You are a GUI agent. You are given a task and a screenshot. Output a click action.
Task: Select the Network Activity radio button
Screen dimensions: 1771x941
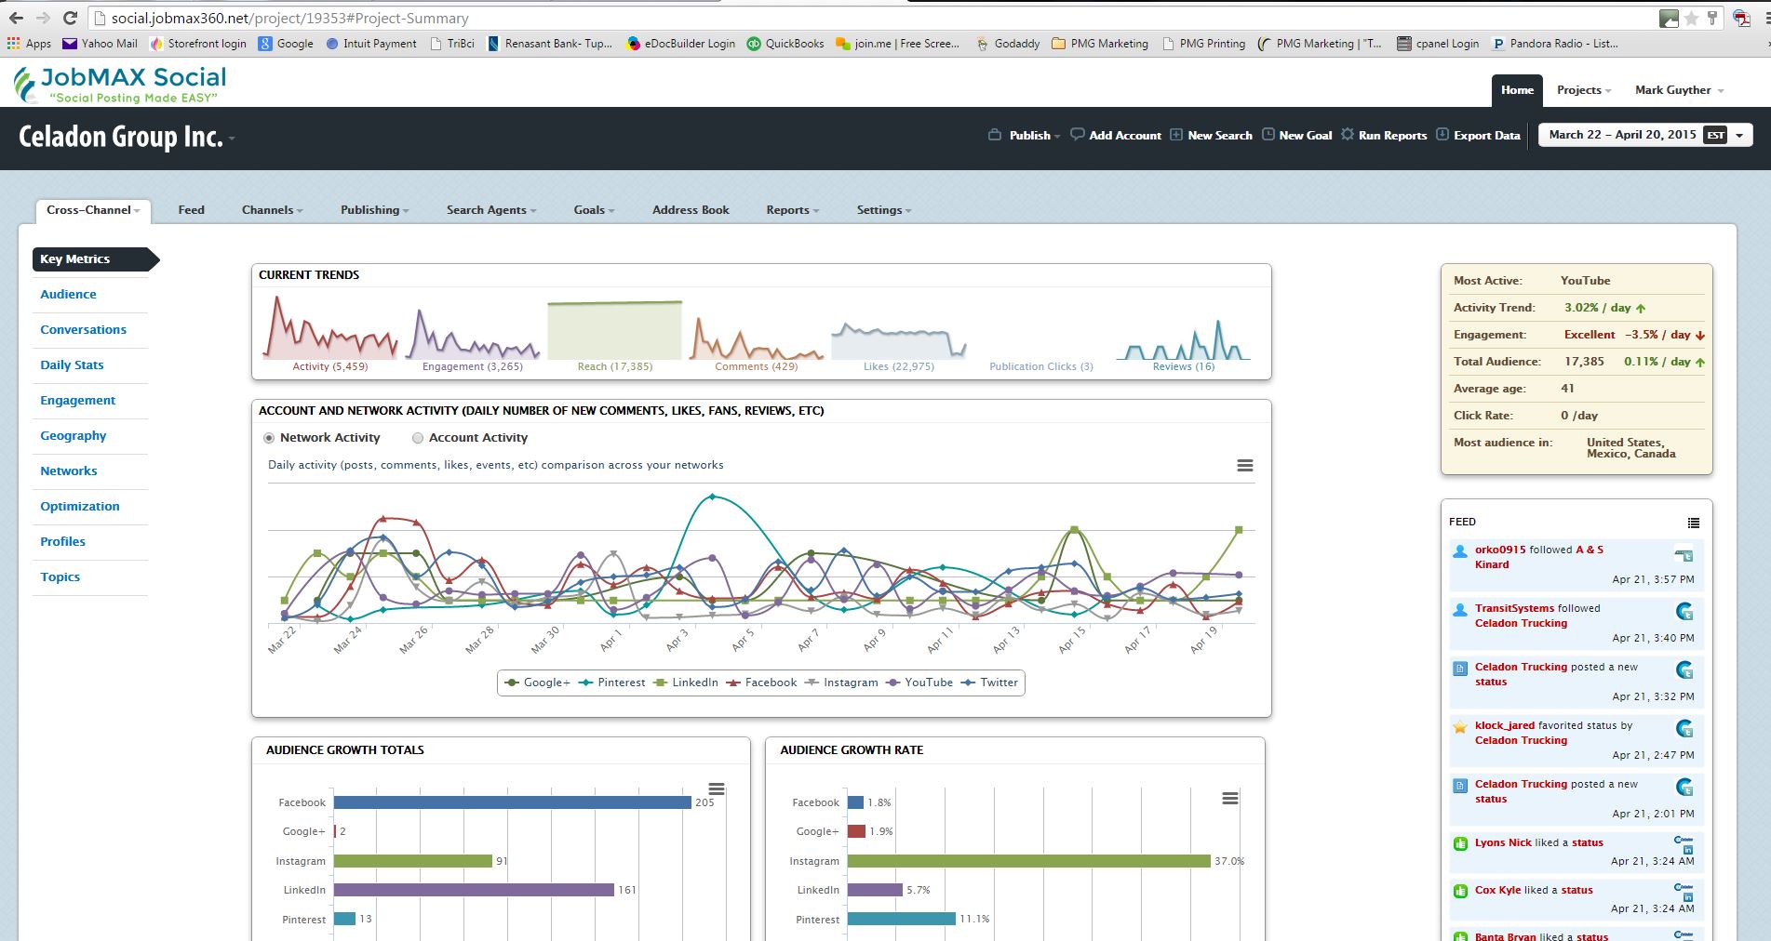tap(269, 438)
